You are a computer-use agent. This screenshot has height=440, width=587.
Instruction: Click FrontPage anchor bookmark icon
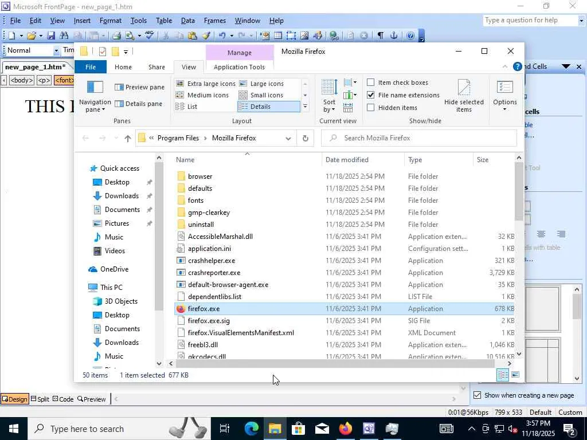coord(393,36)
